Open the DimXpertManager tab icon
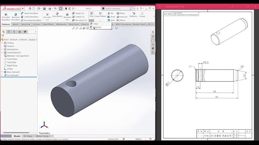Viewport: 259px width, 145px height. tap(20, 32)
